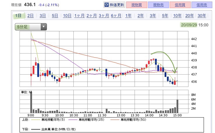This screenshot has height=133, width=215.
Task: Switch chart to 10年 range
Action: 177,15
